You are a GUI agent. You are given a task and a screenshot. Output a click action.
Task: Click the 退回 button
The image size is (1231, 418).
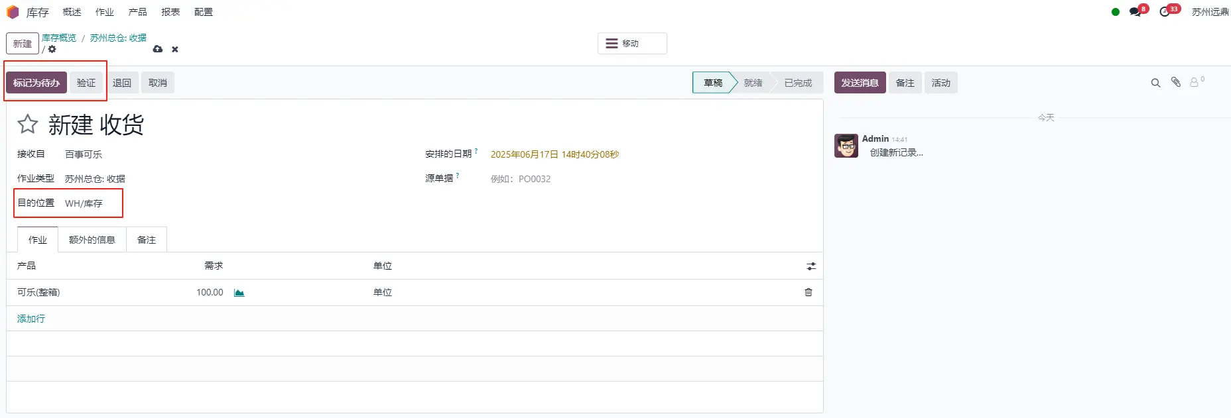coord(122,83)
